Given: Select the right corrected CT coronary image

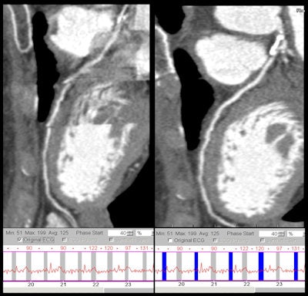Looking at the screenshot, I should coord(229,116).
